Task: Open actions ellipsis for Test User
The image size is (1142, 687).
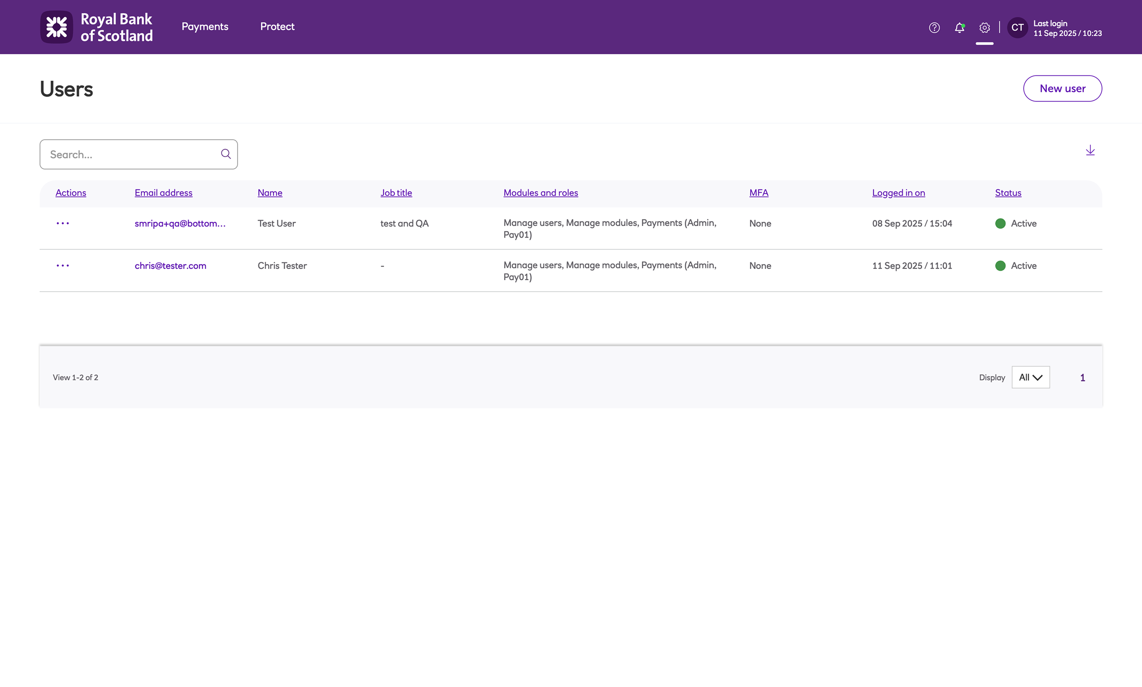Action: pos(62,224)
